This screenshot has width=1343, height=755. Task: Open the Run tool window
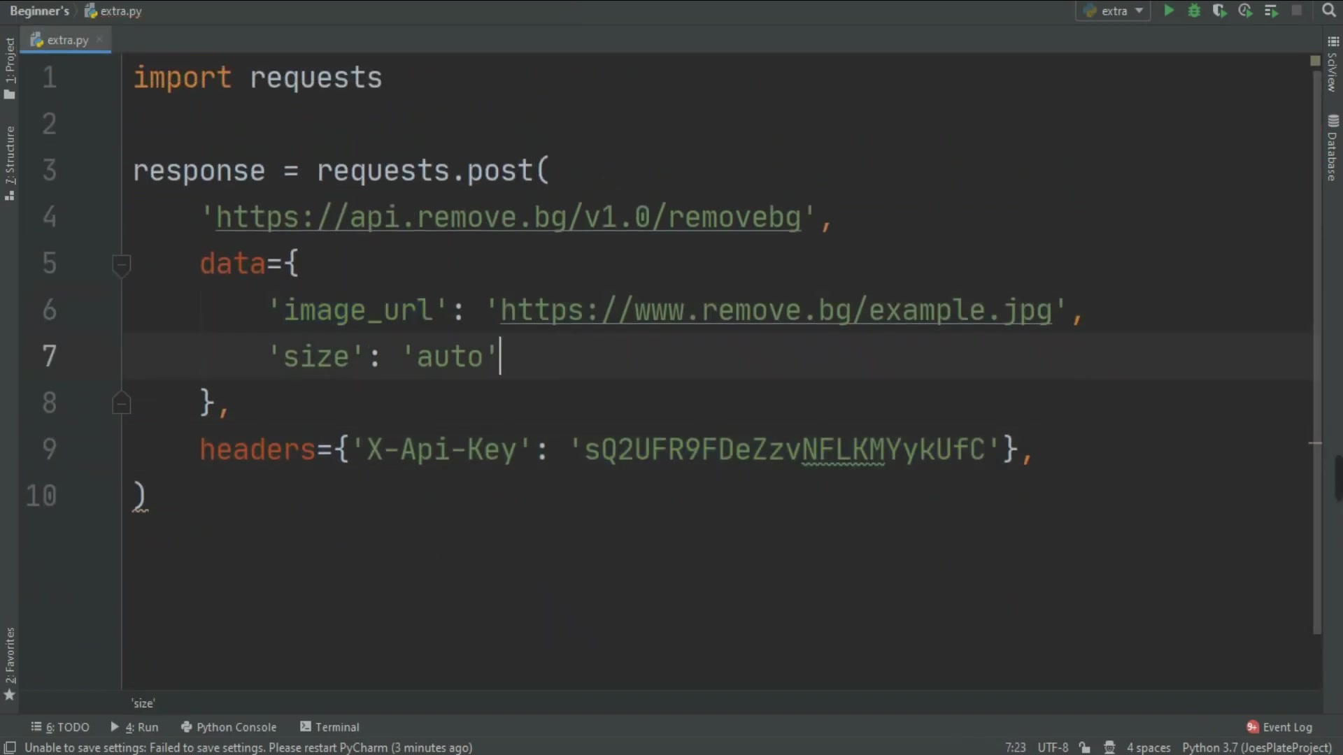coord(135,727)
